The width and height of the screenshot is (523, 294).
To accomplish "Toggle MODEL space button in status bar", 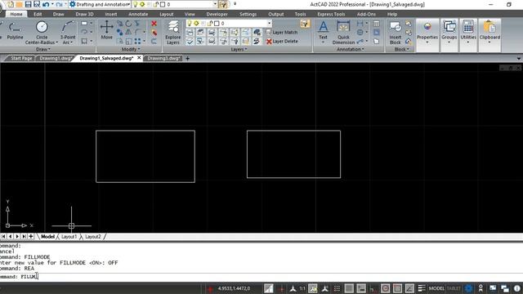I will [x=436, y=288].
